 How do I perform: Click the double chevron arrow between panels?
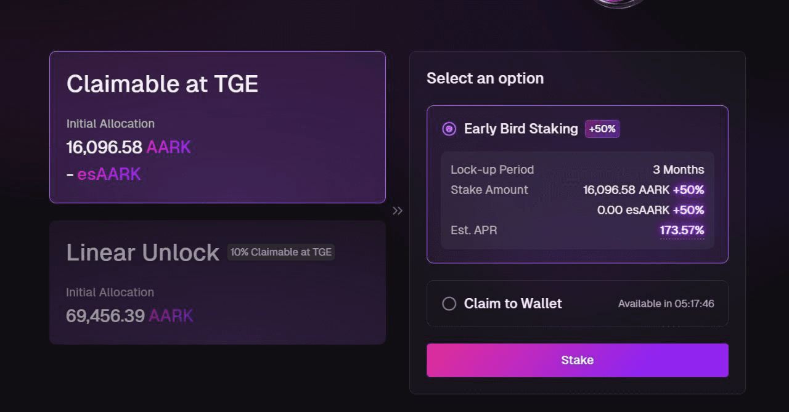point(398,211)
